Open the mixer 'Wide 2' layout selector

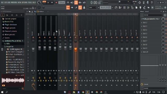click(x=41, y=11)
